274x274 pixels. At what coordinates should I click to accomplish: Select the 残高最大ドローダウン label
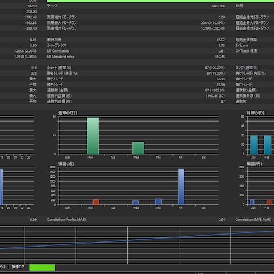[62, 23]
